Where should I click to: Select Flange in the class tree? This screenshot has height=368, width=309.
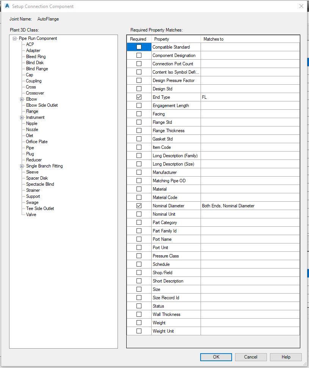click(x=32, y=111)
